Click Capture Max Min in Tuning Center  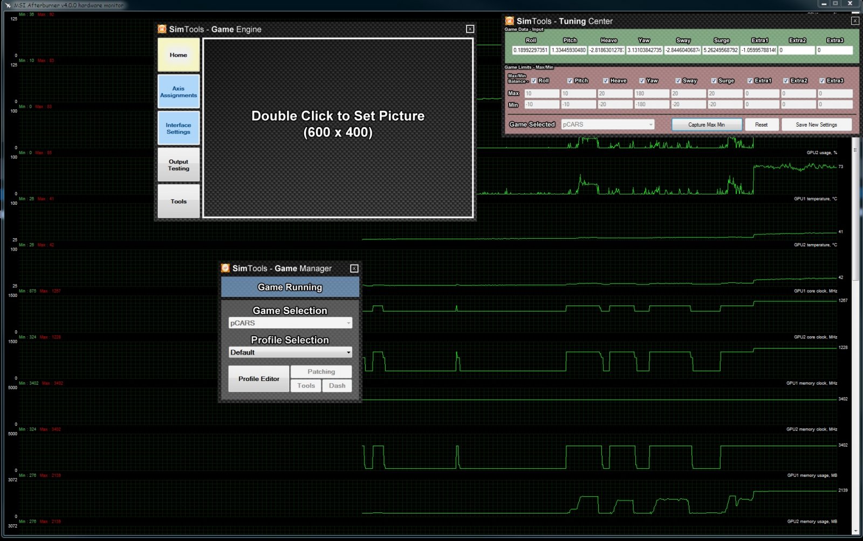tap(707, 124)
